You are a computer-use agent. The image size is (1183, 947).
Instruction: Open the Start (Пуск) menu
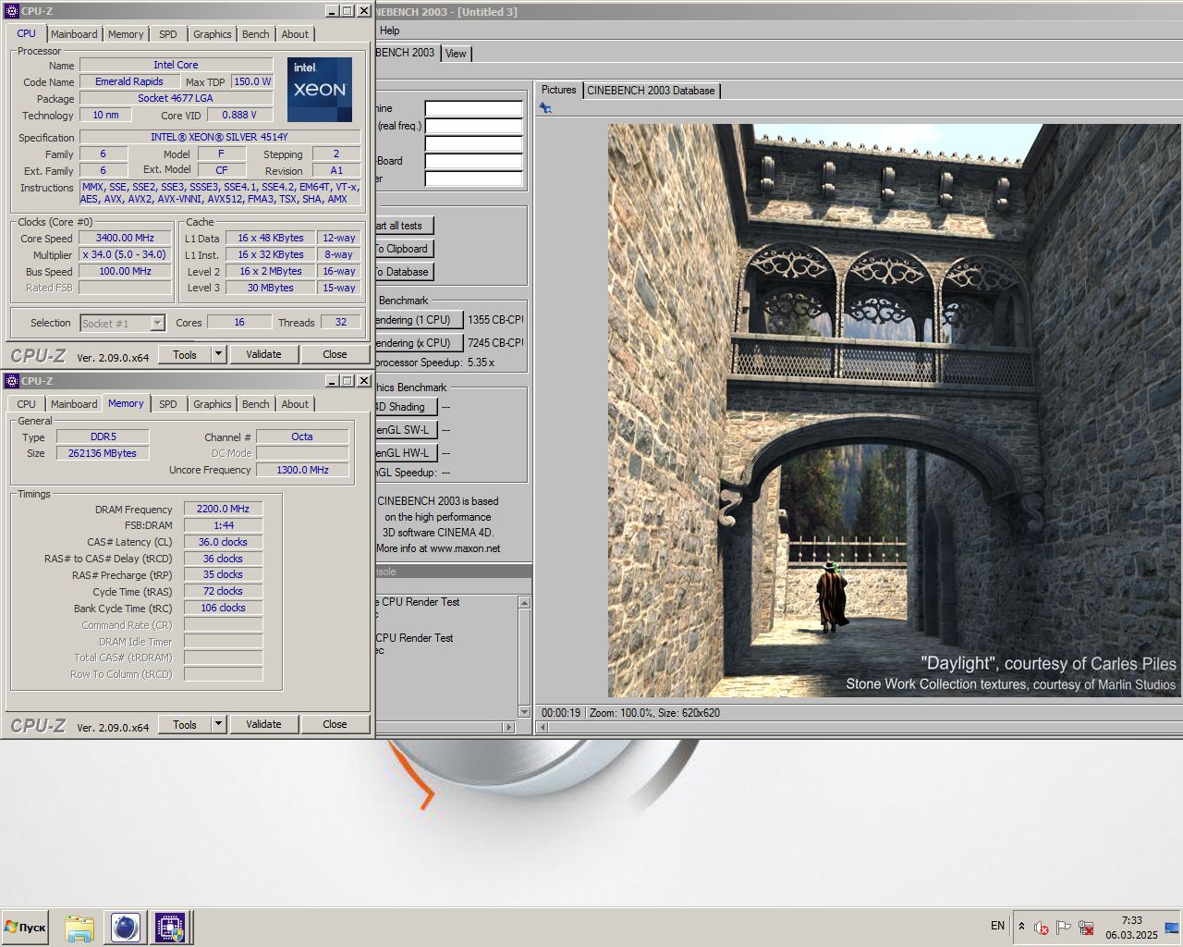(x=25, y=927)
